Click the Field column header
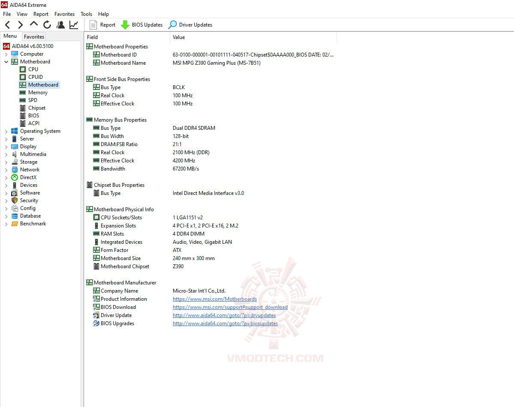 127,37
